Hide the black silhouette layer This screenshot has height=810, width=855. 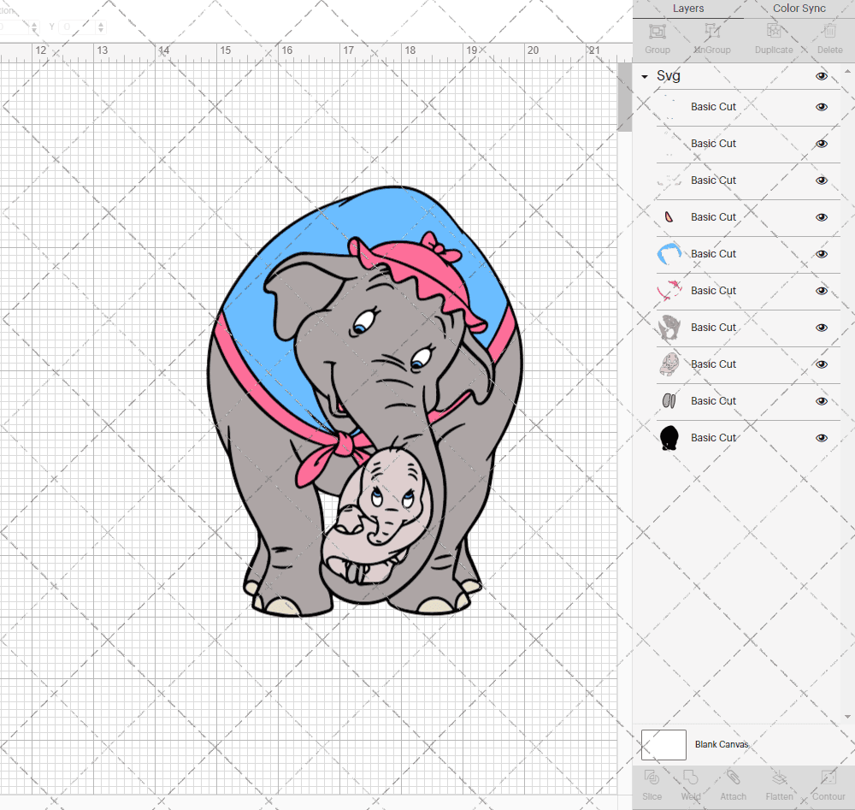click(821, 438)
